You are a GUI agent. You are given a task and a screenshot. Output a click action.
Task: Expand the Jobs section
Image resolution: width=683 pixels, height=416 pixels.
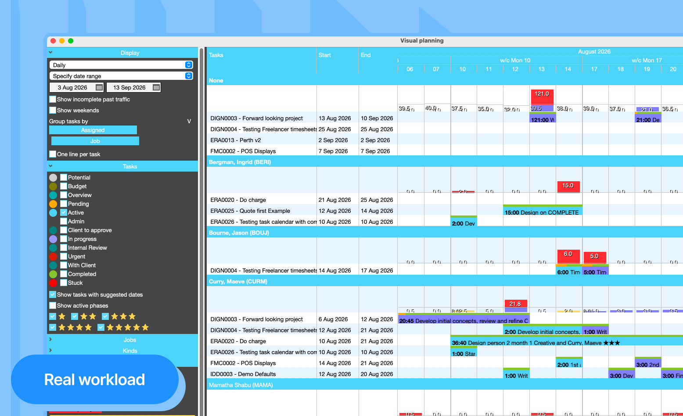(x=122, y=340)
